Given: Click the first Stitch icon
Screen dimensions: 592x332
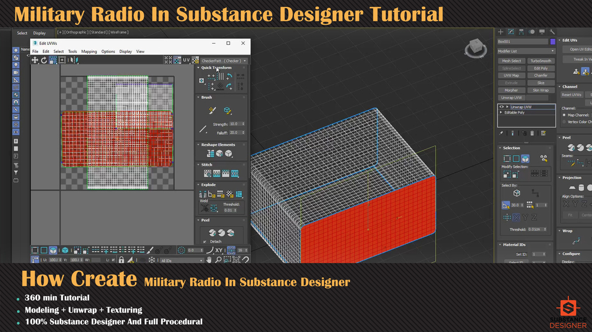Looking at the screenshot, I should pos(207,174).
